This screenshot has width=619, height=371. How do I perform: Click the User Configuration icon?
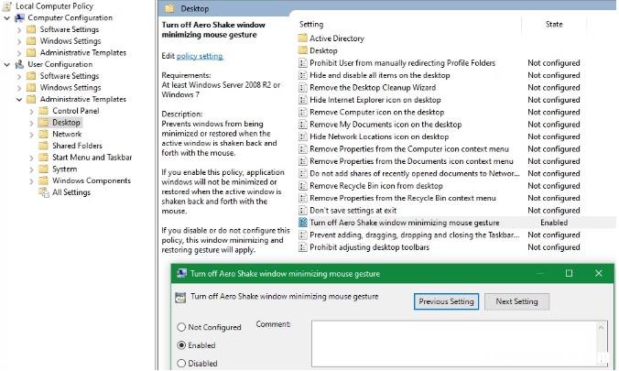[x=19, y=64]
